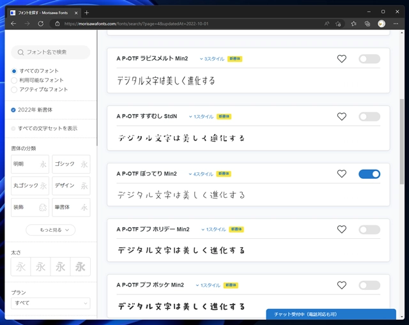
Task: Open the browser profile avatar
Action: [x=382, y=24]
